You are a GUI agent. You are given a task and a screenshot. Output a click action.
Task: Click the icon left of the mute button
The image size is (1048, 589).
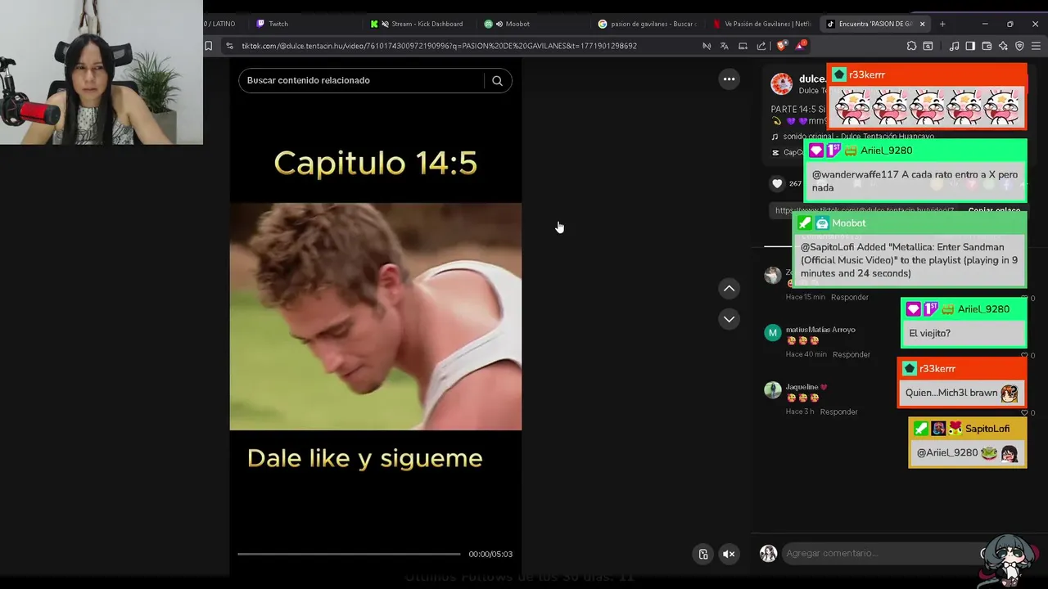pos(702,554)
